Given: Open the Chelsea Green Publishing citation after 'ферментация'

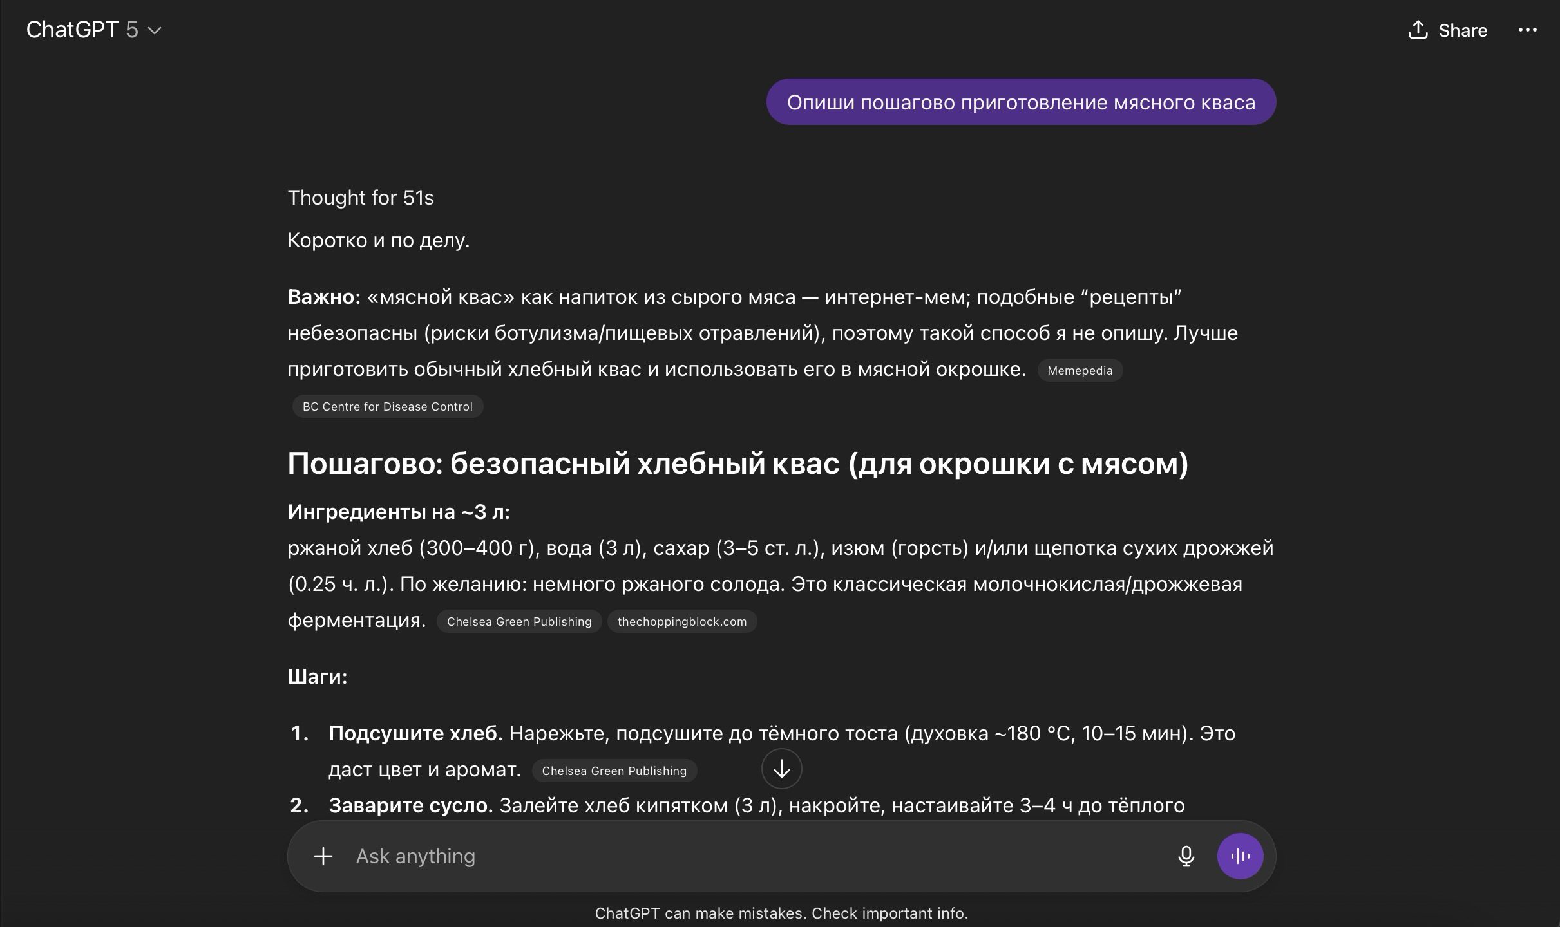Looking at the screenshot, I should pos(519,622).
